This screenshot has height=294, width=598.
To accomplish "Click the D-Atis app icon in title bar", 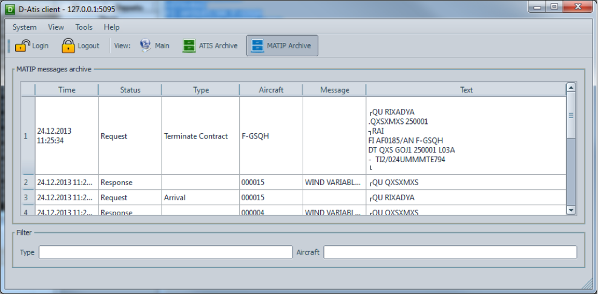I will [10, 7].
